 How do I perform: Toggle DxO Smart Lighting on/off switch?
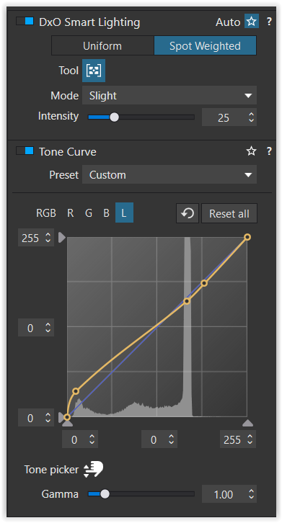25,22
